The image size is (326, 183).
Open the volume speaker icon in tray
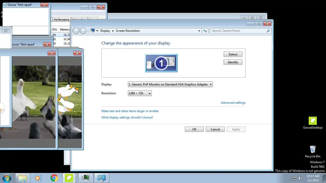coord(300,178)
